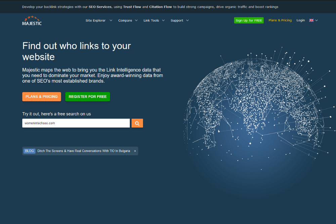Click the orange search magnifier button
This screenshot has height=224, width=336.
(137, 123)
